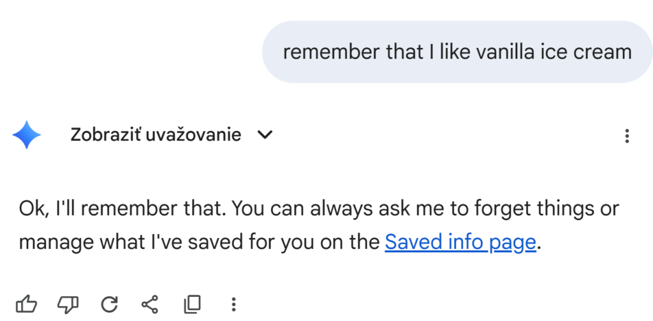
Task: Click the thumbs up good response icon
Action: 26,304
